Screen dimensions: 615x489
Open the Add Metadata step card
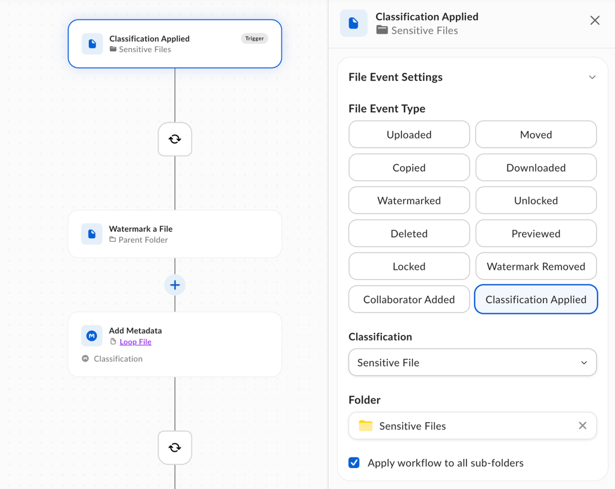(x=175, y=344)
